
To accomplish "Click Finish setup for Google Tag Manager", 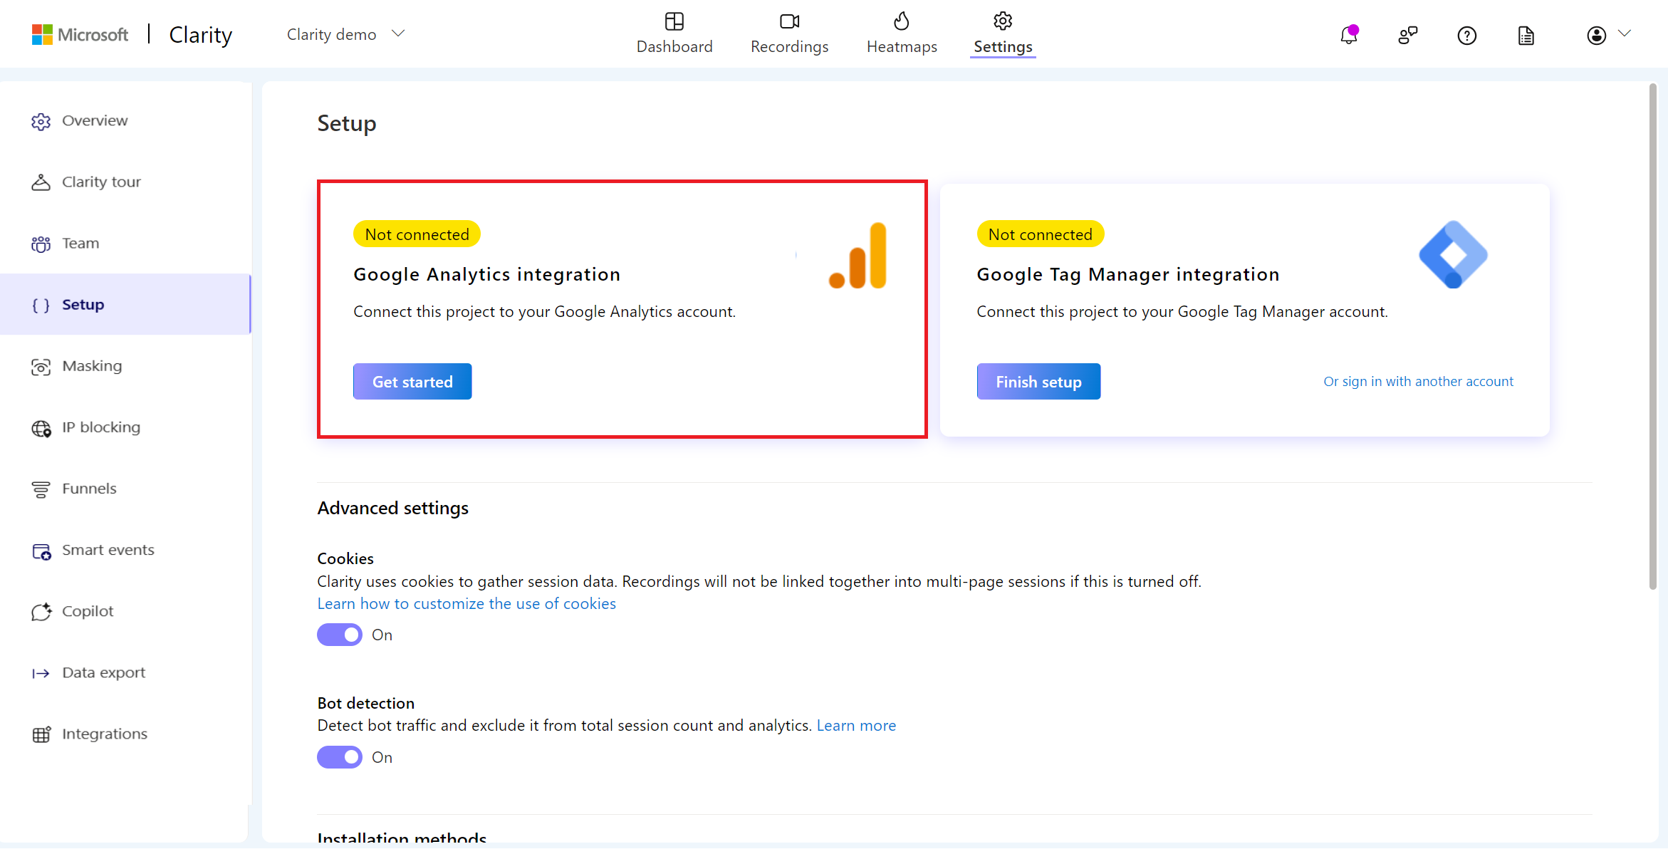I will [x=1037, y=380].
